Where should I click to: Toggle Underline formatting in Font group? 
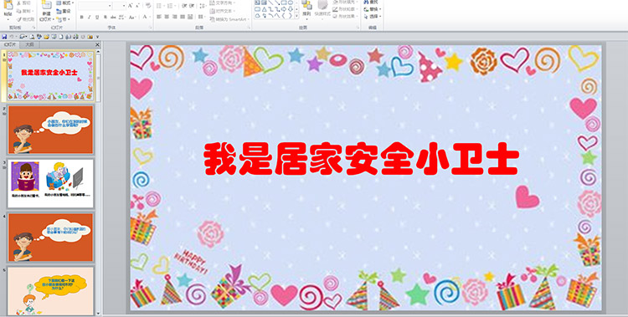(97, 17)
